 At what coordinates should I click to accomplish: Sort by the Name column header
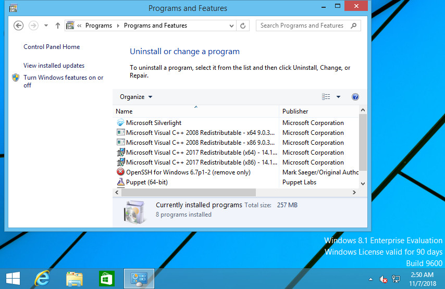(196, 111)
